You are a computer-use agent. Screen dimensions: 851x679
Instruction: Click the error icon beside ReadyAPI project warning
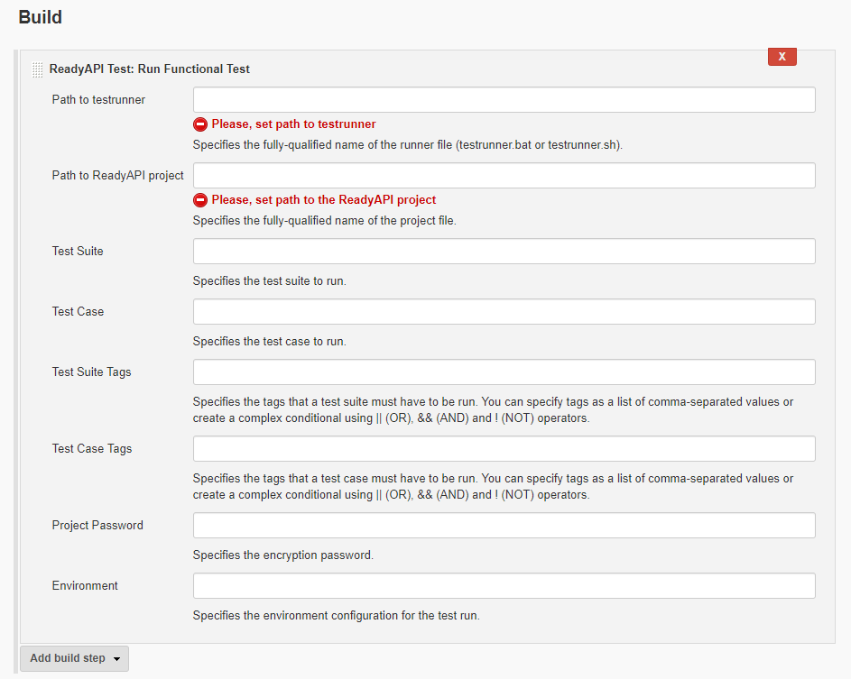(x=199, y=199)
